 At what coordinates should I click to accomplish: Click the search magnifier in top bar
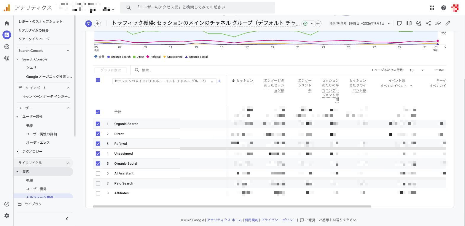click(128, 7)
